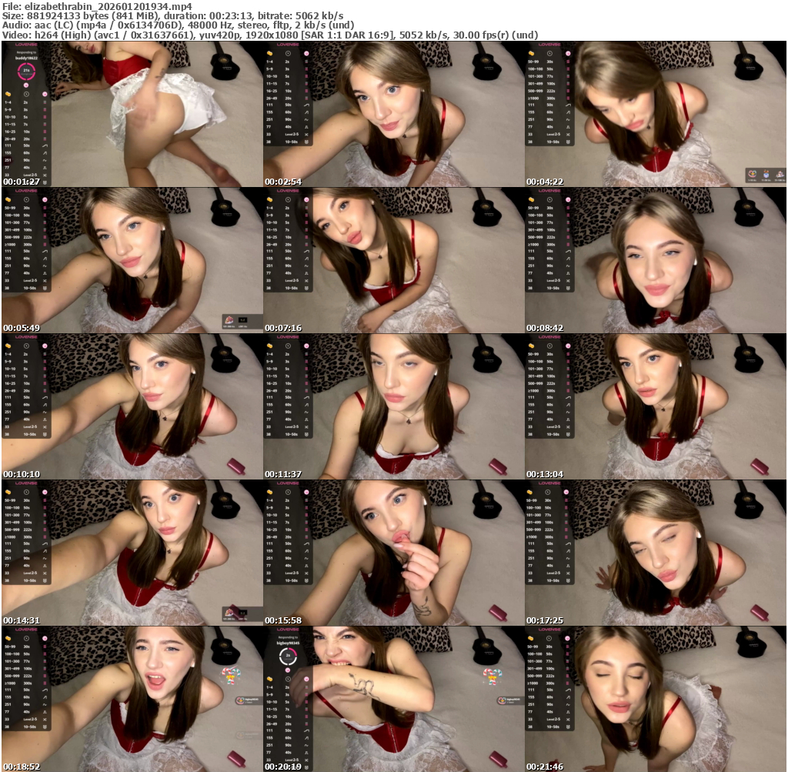The image size is (788, 772).
Task: Click the frame at 00:08:42
Action: pyautogui.click(x=656, y=260)
